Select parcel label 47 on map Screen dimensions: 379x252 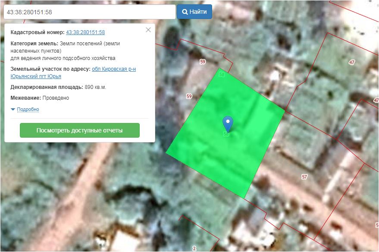[x=352, y=62]
